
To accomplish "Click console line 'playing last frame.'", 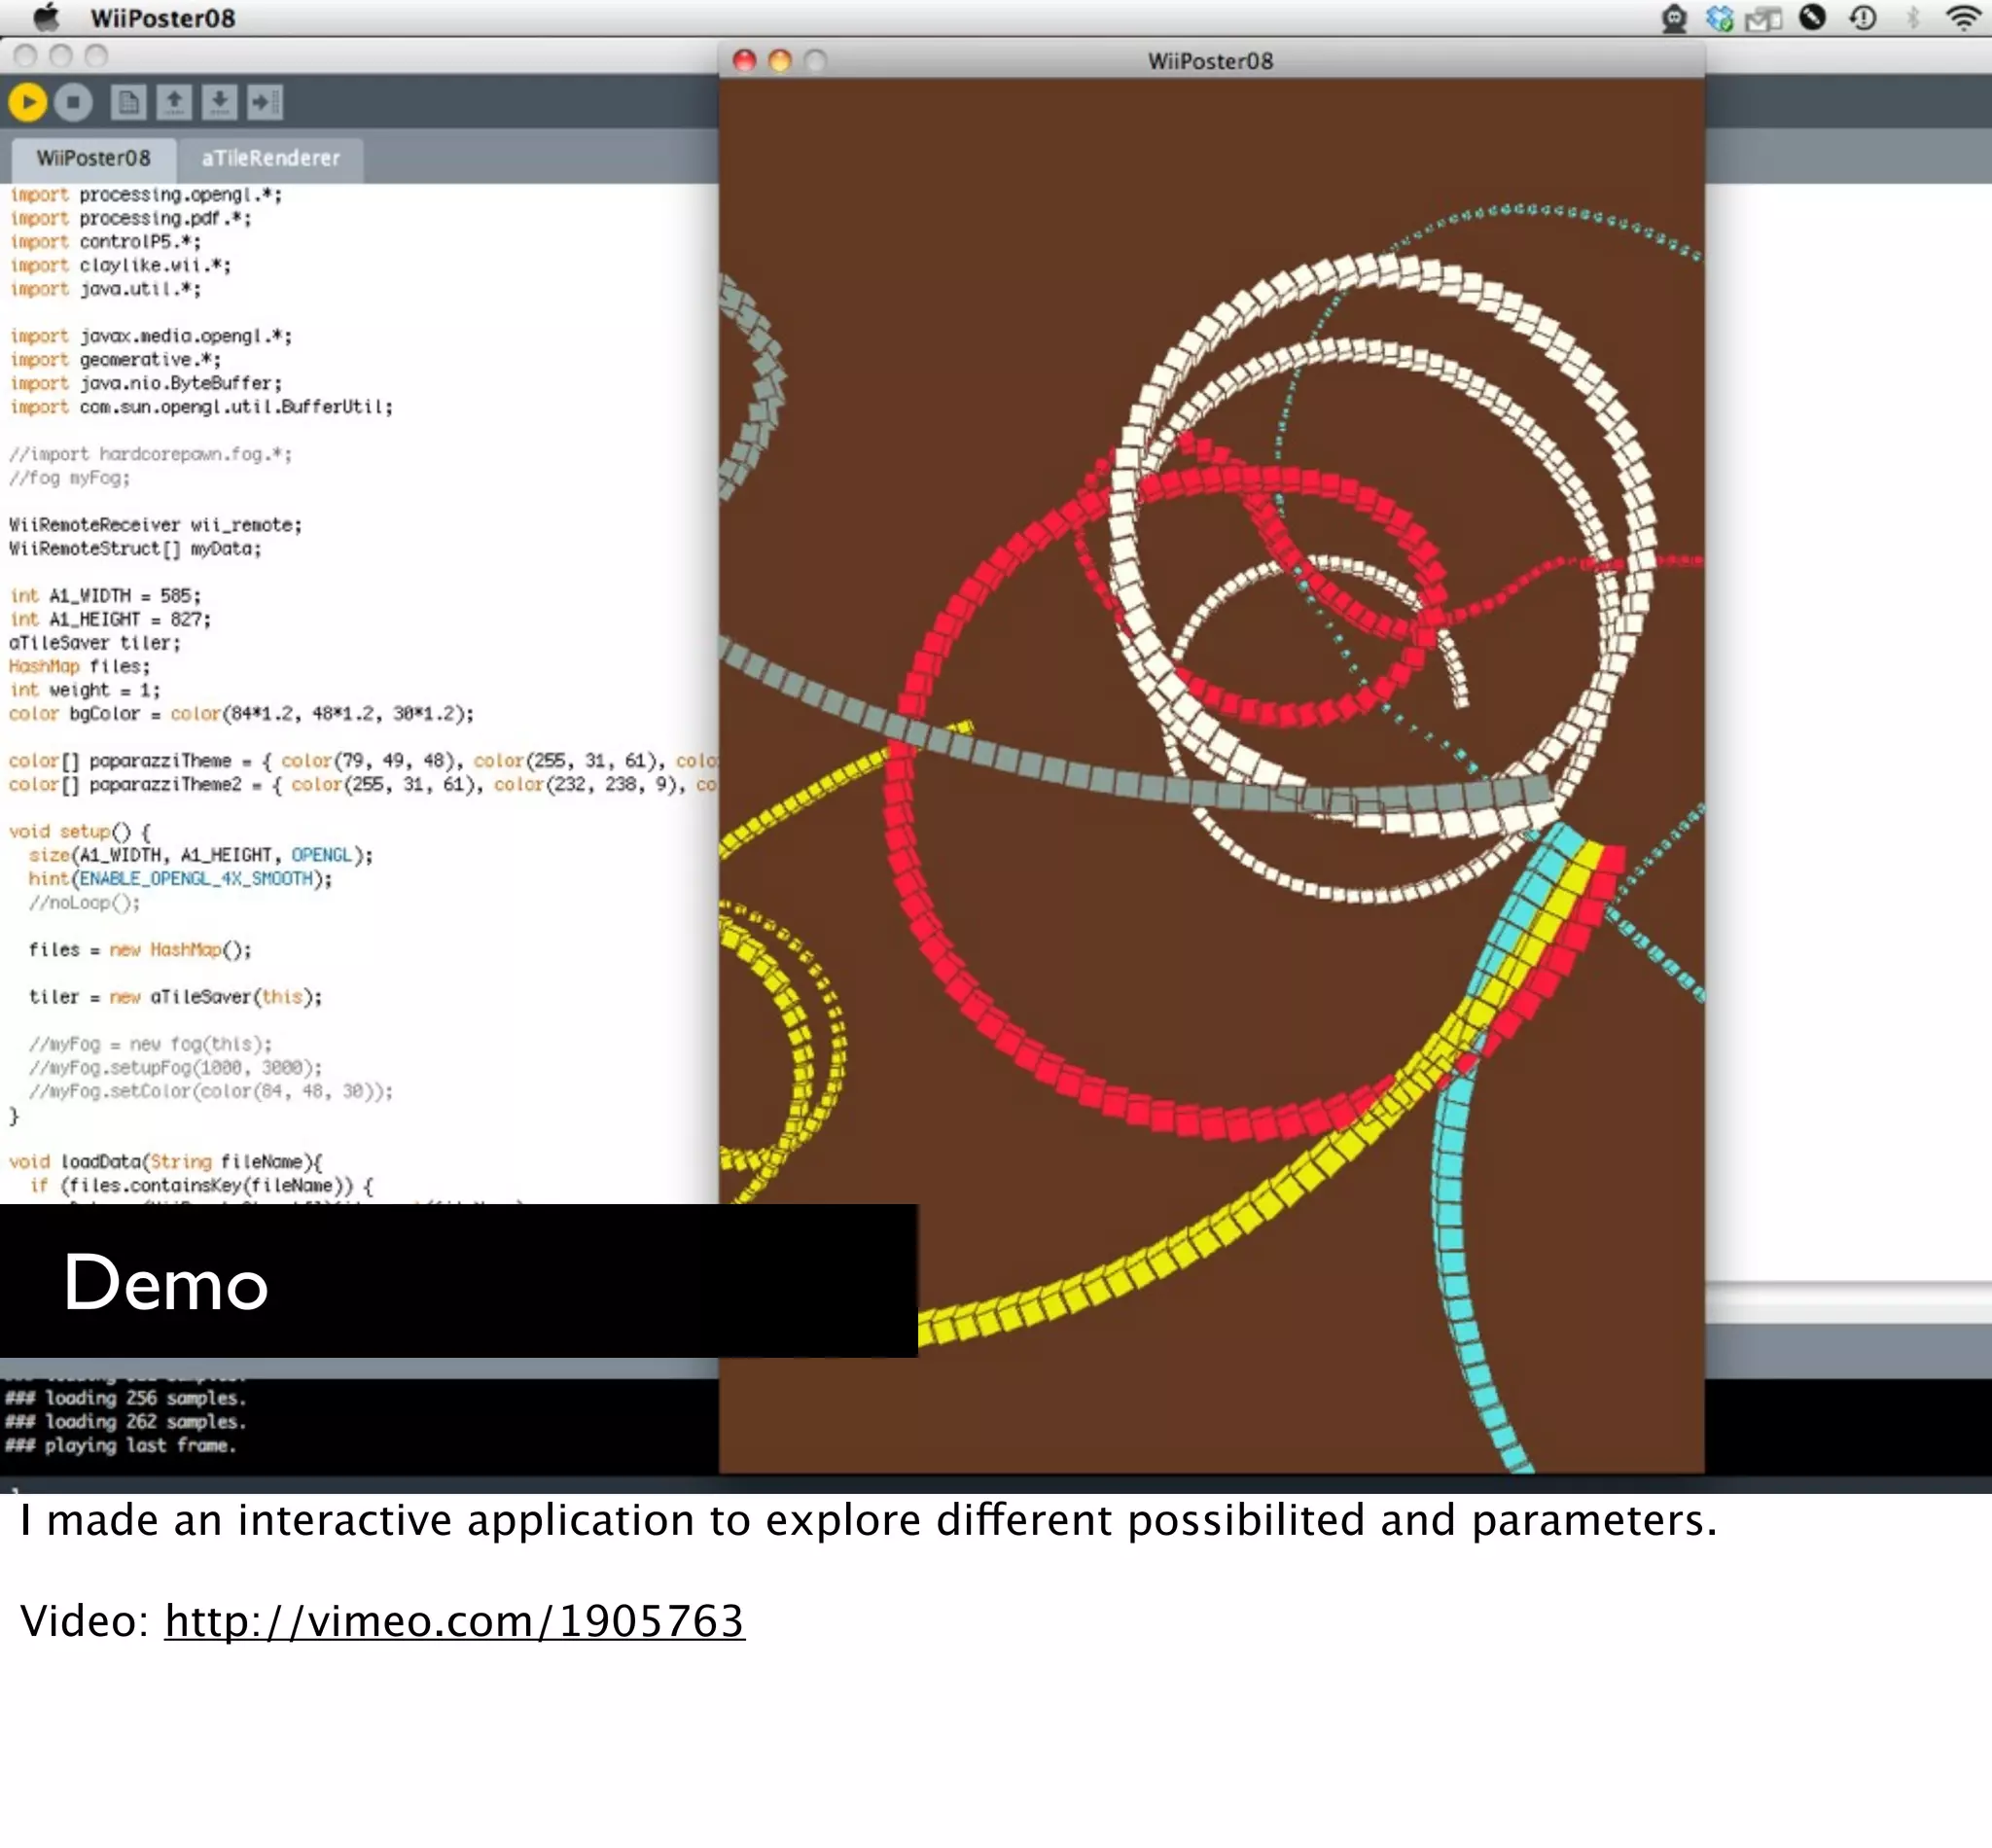I will tap(120, 1446).
